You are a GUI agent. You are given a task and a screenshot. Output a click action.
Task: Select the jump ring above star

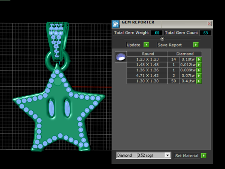click(58, 60)
